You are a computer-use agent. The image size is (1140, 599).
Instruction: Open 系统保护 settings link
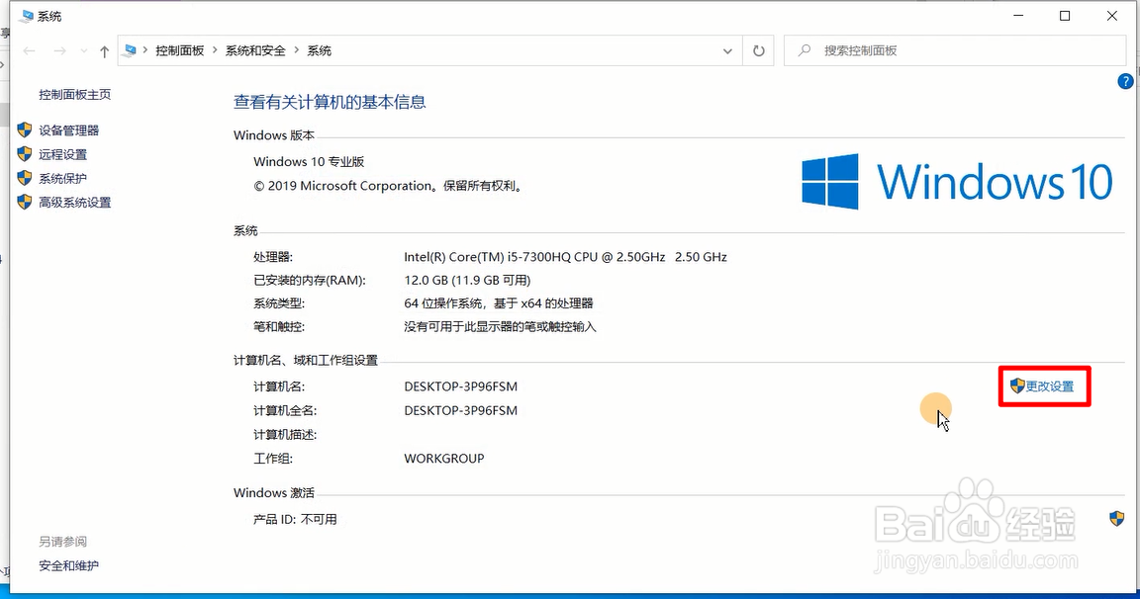(x=62, y=179)
